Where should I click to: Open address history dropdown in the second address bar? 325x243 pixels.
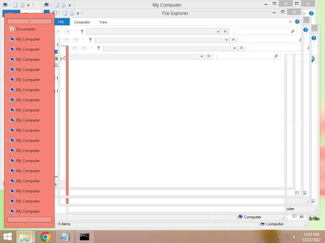[226, 40]
